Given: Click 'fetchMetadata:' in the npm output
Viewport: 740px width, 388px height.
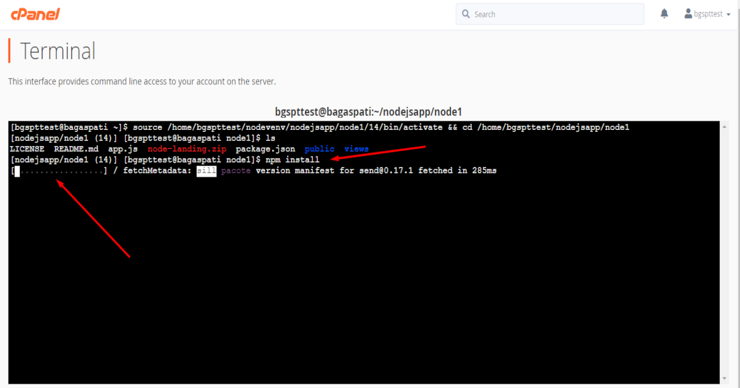Looking at the screenshot, I should pos(157,171).
